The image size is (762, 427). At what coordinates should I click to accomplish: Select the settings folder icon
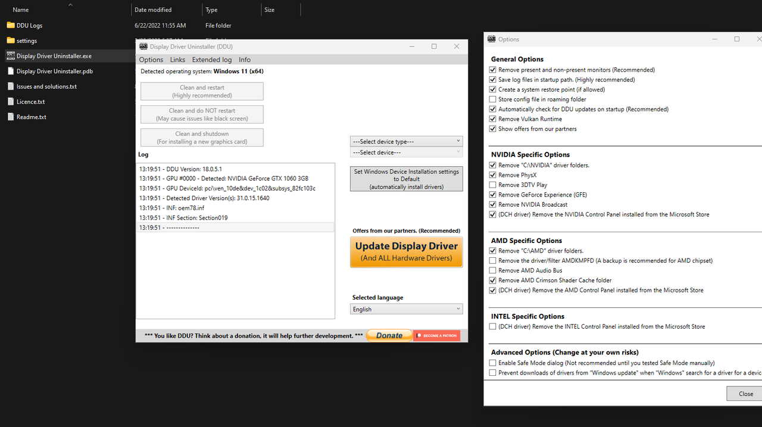11,40
